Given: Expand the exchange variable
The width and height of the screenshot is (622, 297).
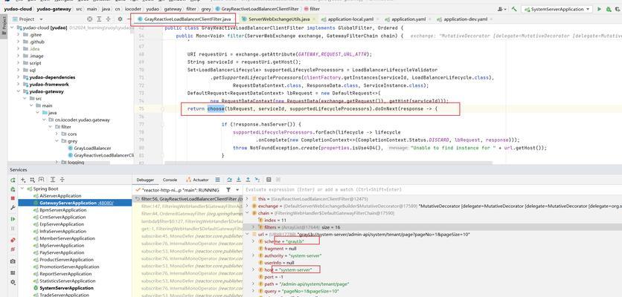Looking at the screenshot, I should 248,206.
